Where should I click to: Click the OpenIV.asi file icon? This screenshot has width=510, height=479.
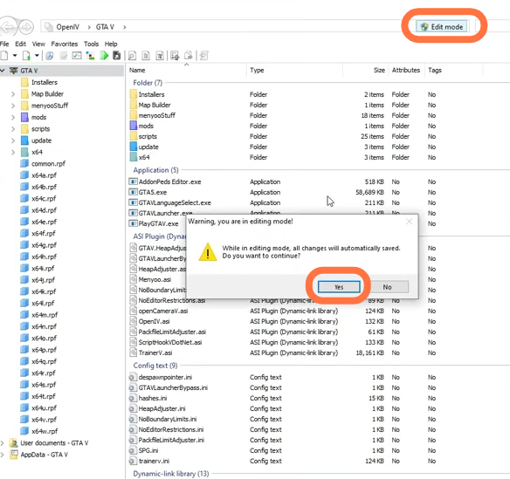(x=133, y=321)
